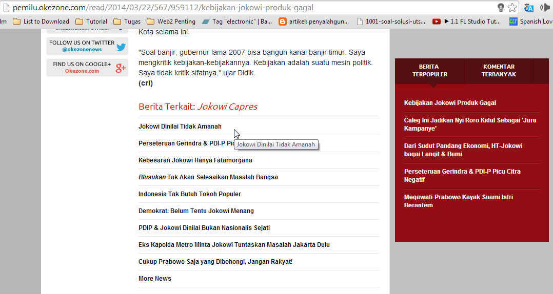Open the Google+ icon in sidebar
This screenshot has height=294, width=553.
coord(121,68)
